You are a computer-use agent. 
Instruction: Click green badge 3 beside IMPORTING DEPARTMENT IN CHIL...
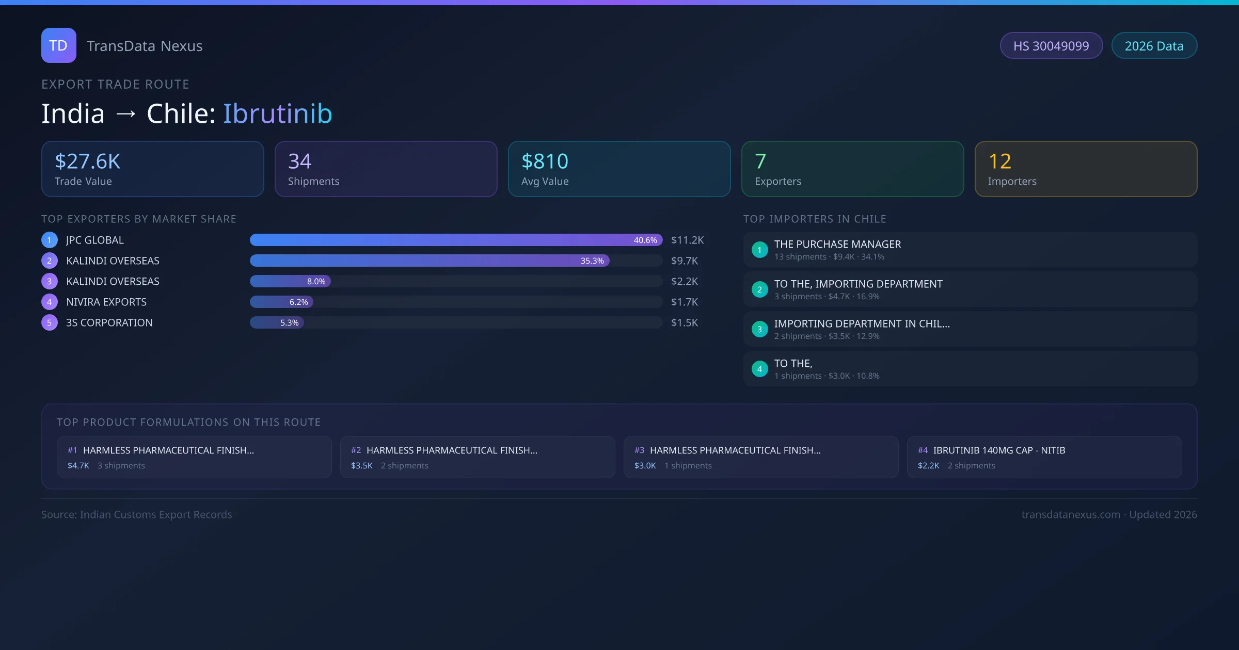click(x=759, y=329)
